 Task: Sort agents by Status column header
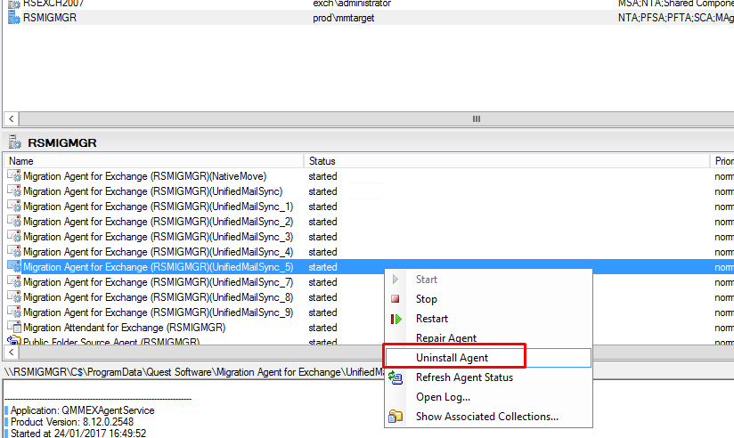tap(322, 161)
